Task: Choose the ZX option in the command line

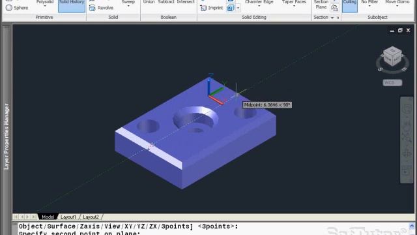Action: tap(153, 227)
